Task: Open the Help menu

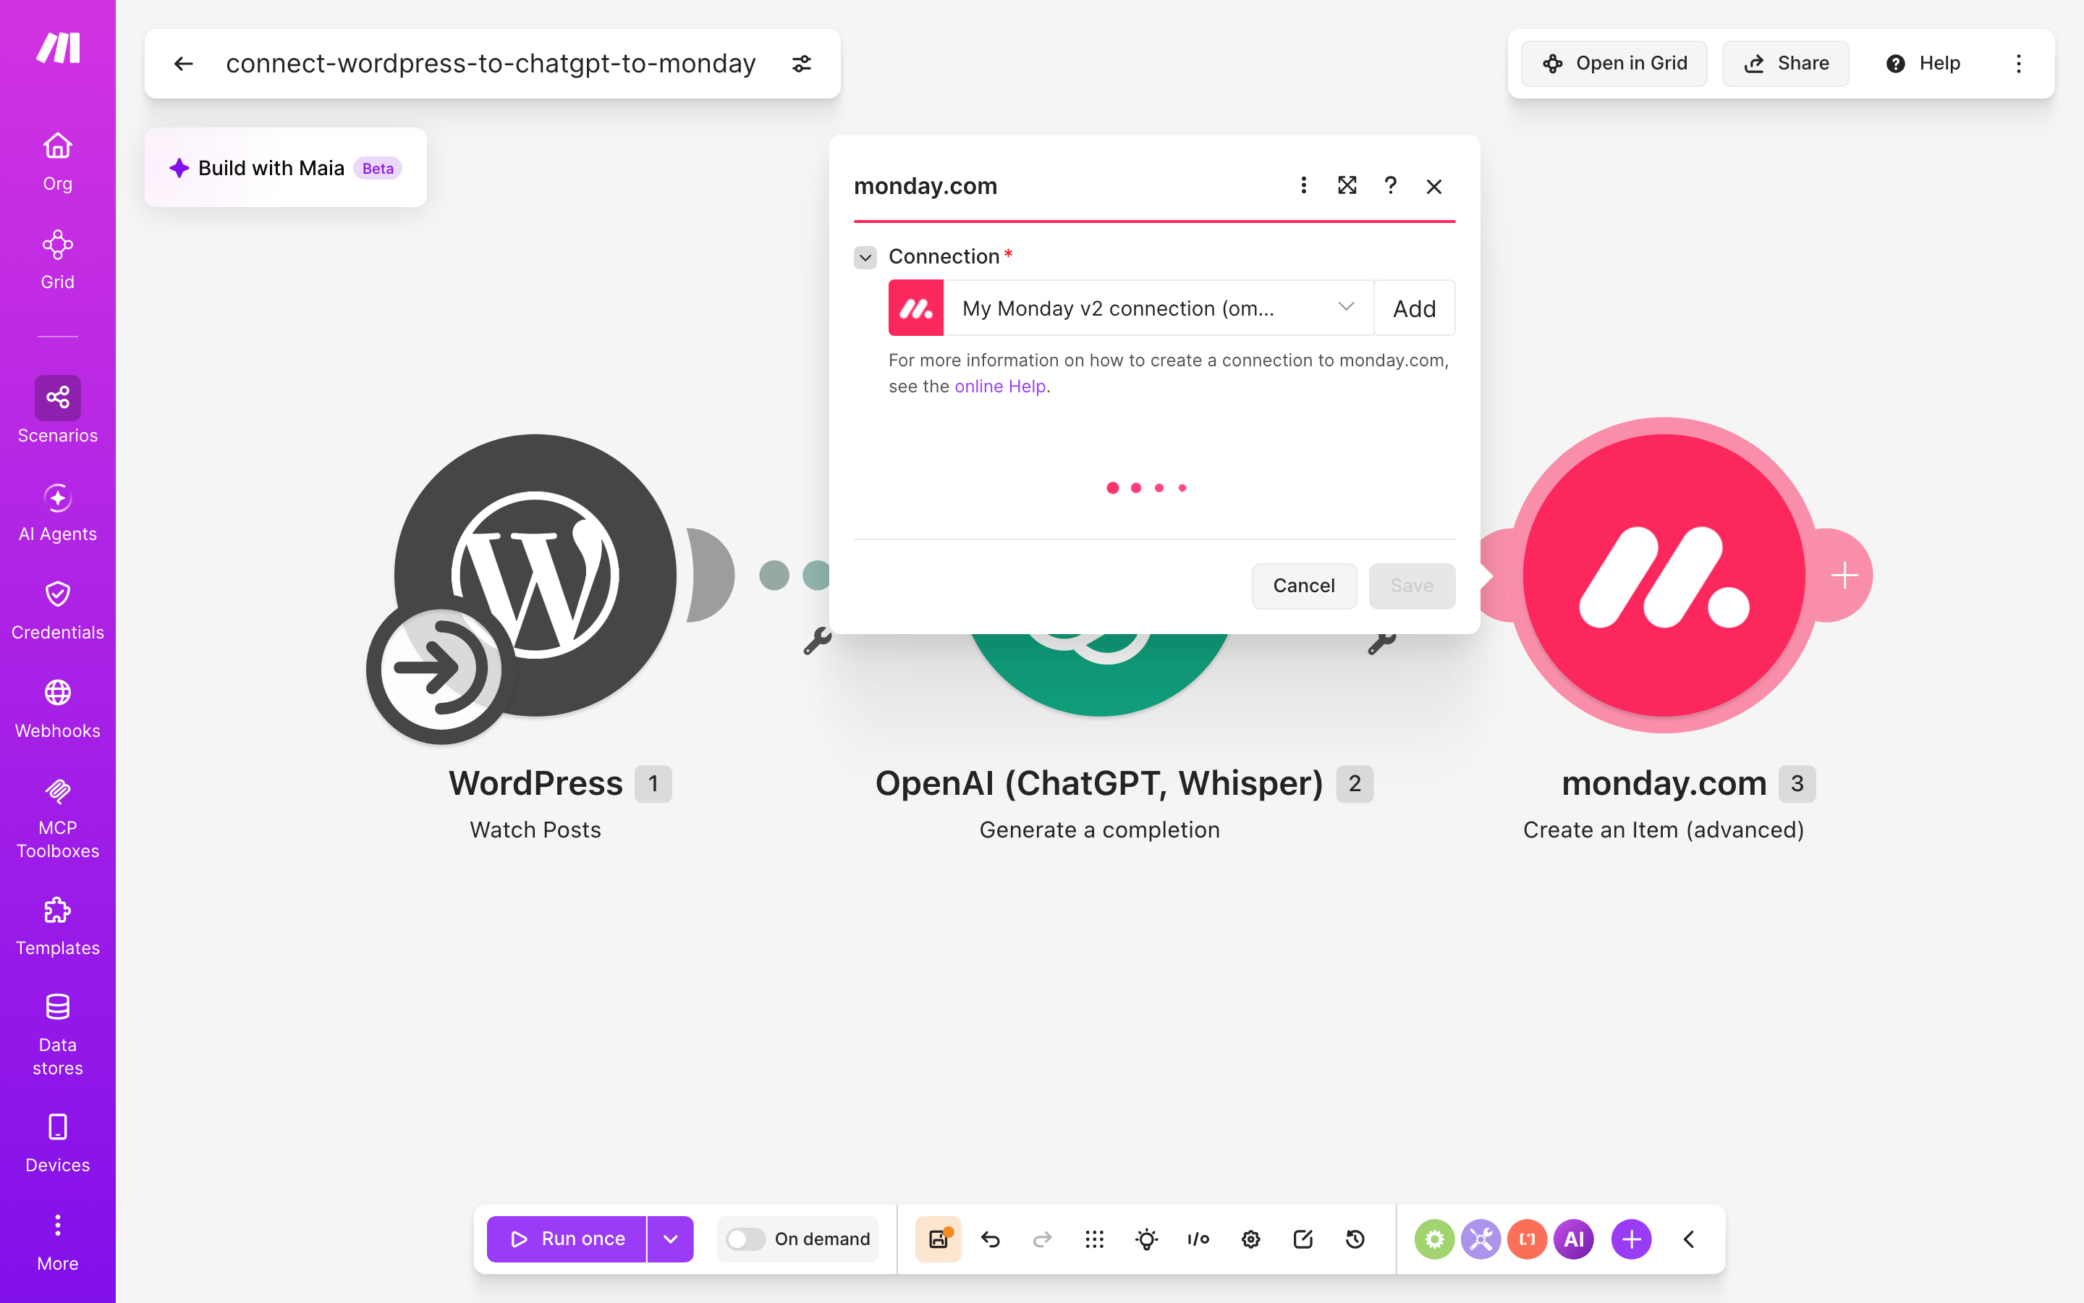Action: (1923, 64)
